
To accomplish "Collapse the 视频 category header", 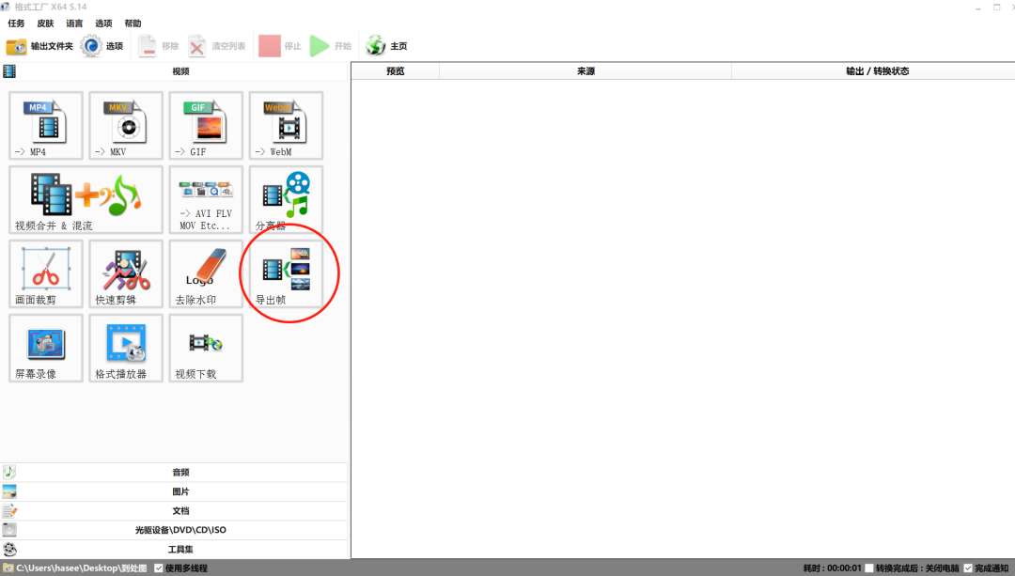I will 174,71.
